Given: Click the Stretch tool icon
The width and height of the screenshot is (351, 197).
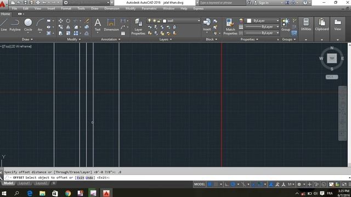Looking at the screenshot, I should tap(61, 33).
